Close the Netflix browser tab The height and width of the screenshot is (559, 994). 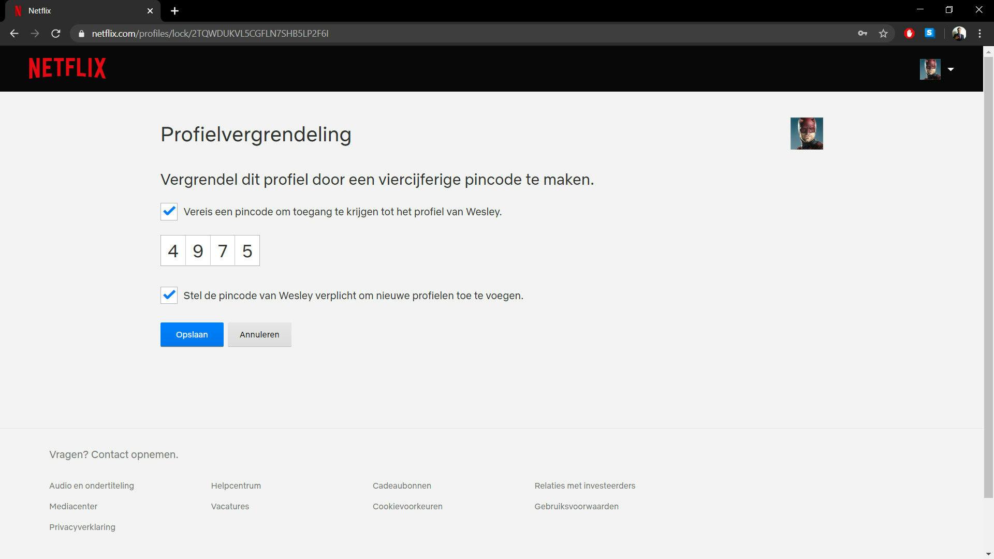point(150,11)
